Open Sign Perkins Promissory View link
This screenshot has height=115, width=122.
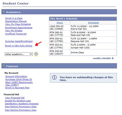click(x=21, y=110)
